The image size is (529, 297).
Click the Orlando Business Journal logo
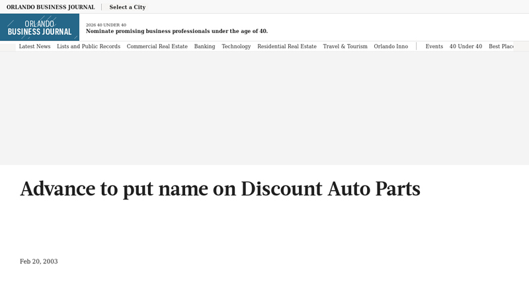[40, 27]
